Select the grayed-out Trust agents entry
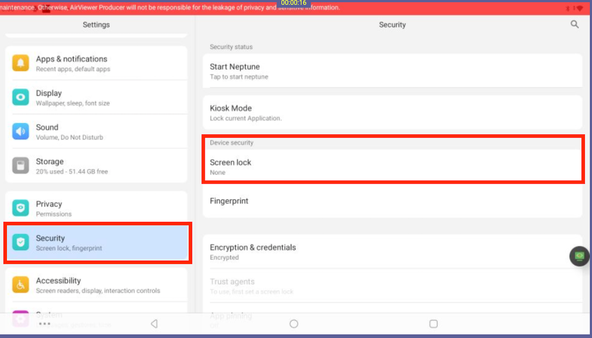 [392, 286]
